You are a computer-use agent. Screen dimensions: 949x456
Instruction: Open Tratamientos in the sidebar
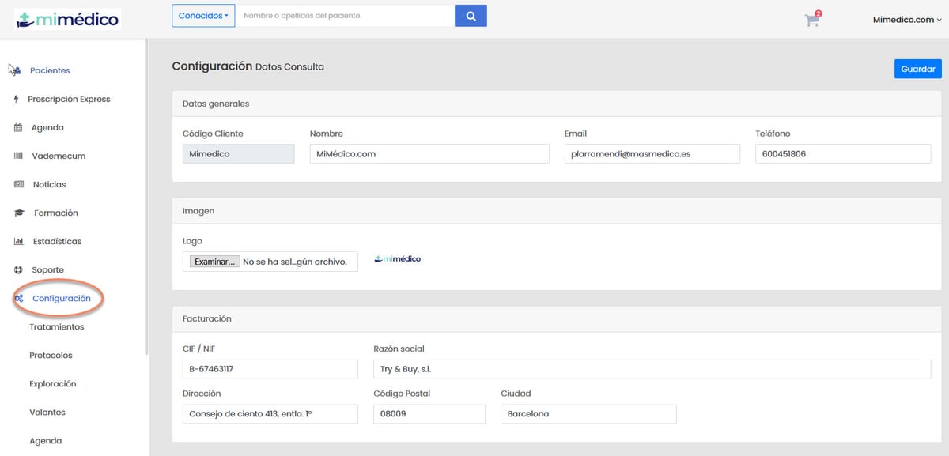(x=56, y=326)
